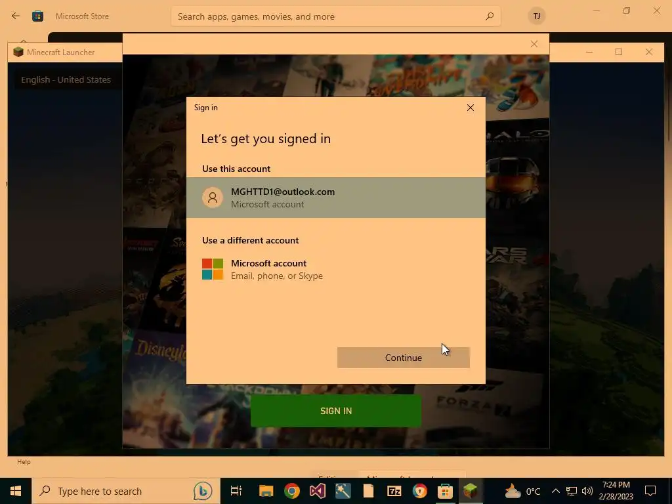Open the red Chrome-like browser in taskbar
The height and width of the screenshot is (504, 672).
419,491
